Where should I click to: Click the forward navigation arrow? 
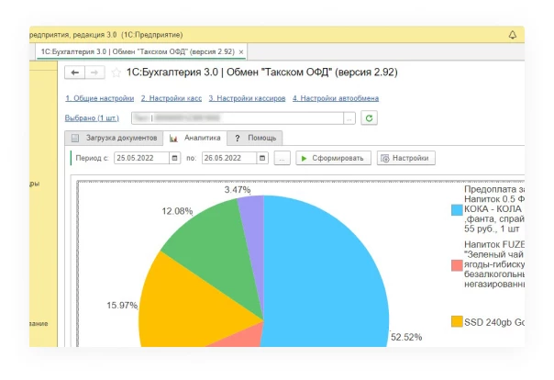(x=94, y=72)
